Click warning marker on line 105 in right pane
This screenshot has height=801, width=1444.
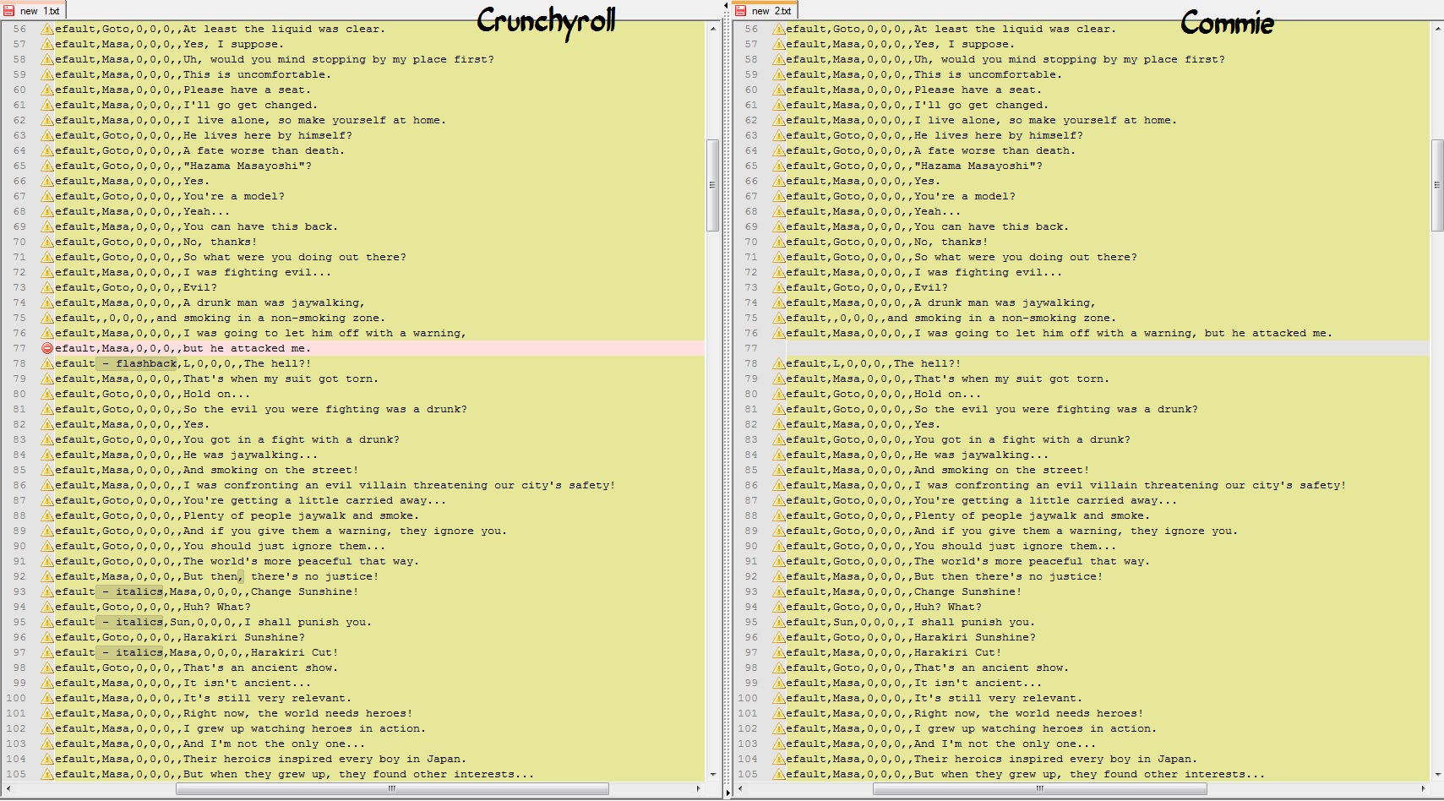click(778, 774)
